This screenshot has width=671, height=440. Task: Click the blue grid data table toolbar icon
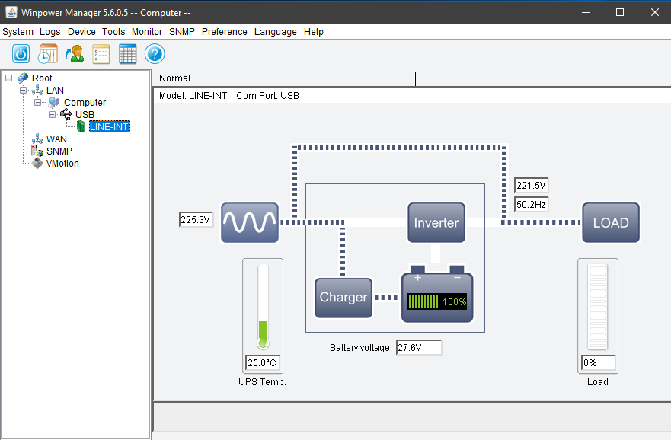click(x=128, y=54)
